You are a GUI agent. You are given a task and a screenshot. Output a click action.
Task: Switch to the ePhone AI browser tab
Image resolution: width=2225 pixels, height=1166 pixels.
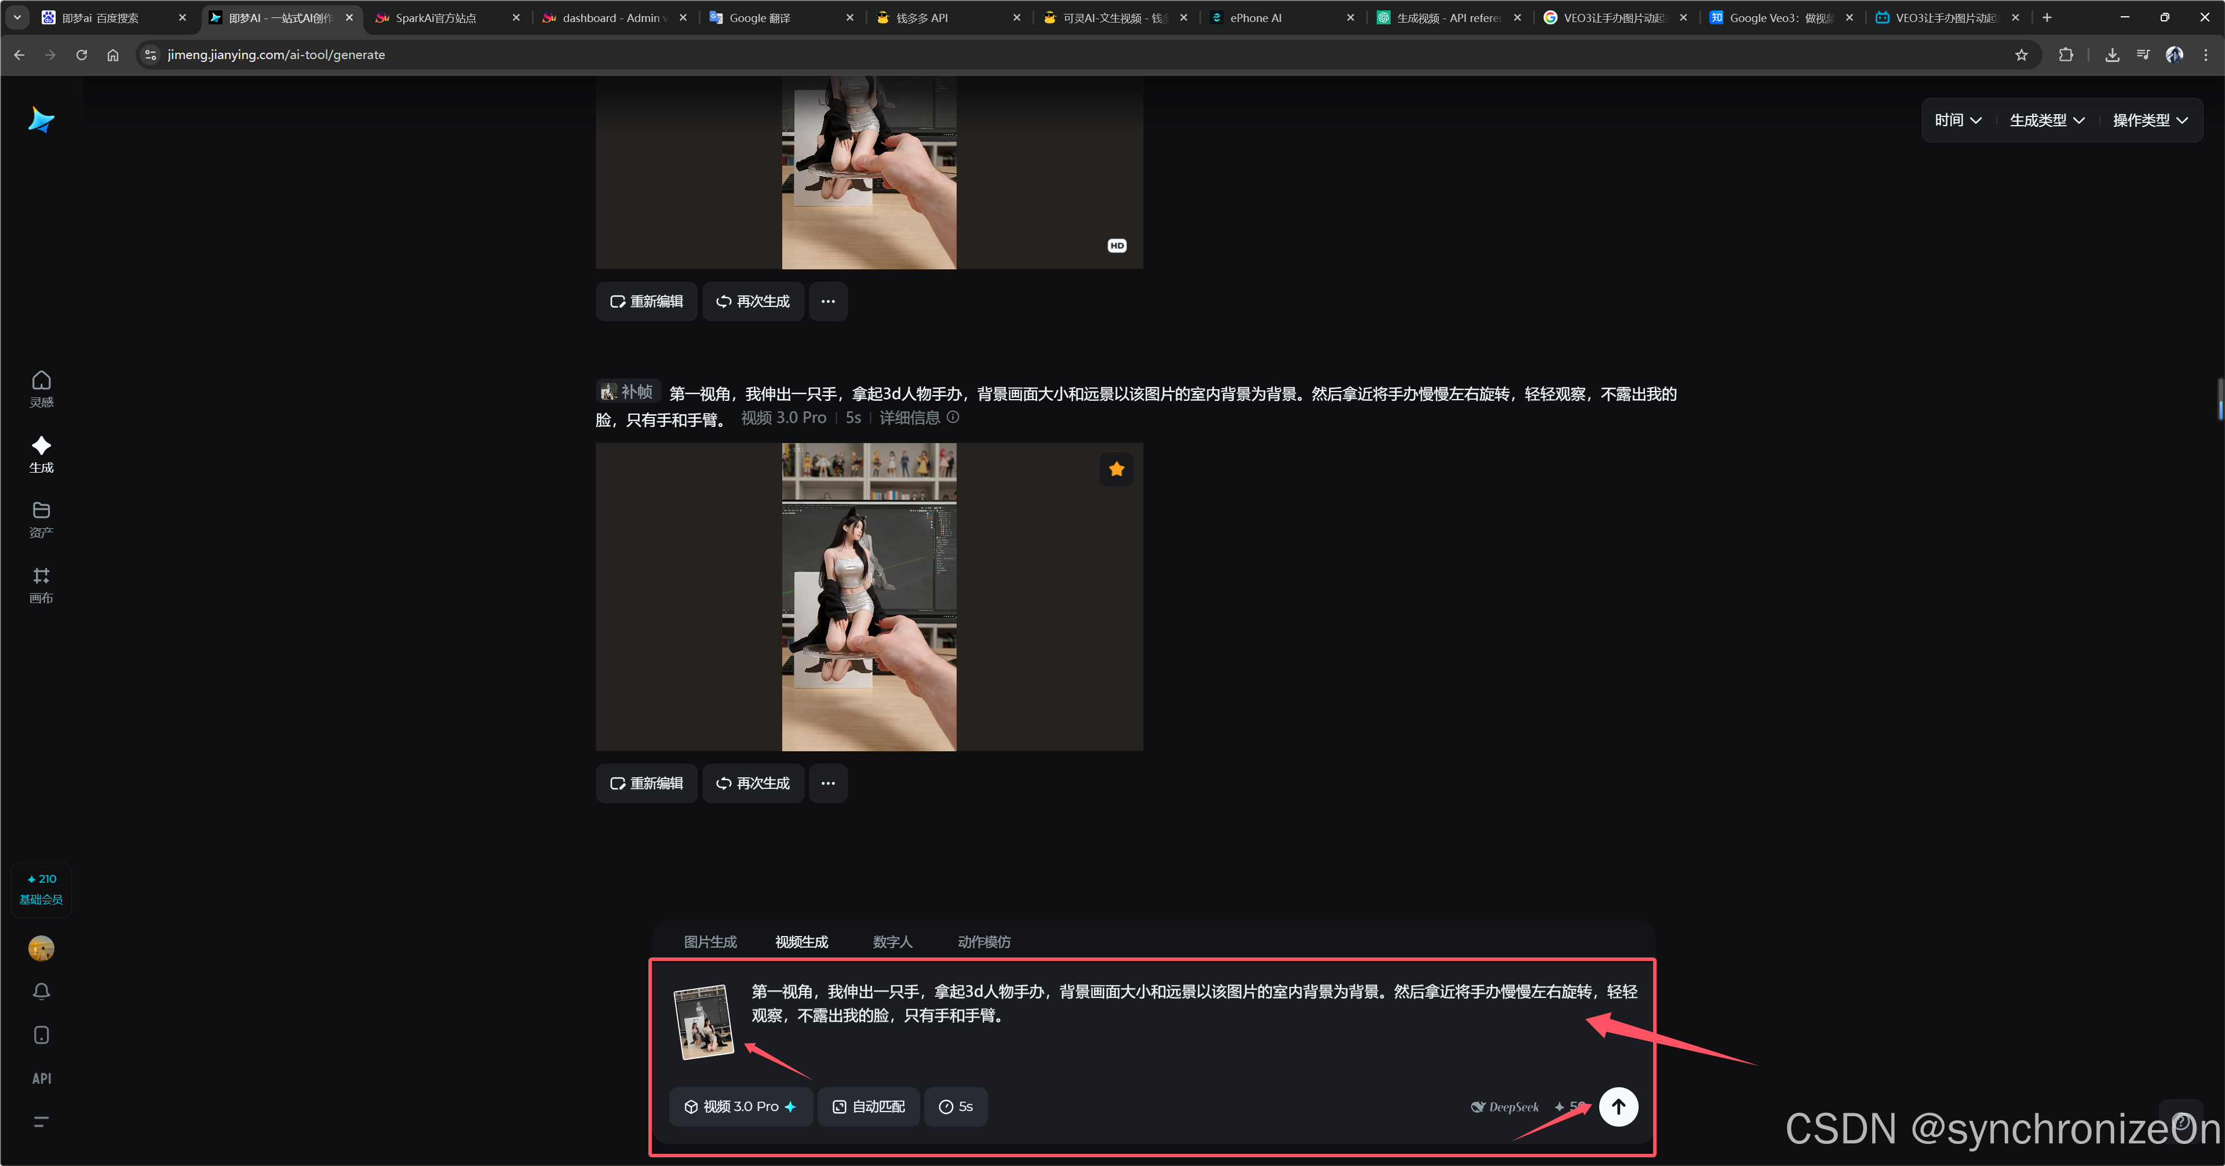pos(1283,17)
